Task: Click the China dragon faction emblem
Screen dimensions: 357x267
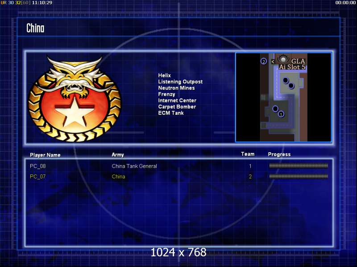Action: (75, 99)
